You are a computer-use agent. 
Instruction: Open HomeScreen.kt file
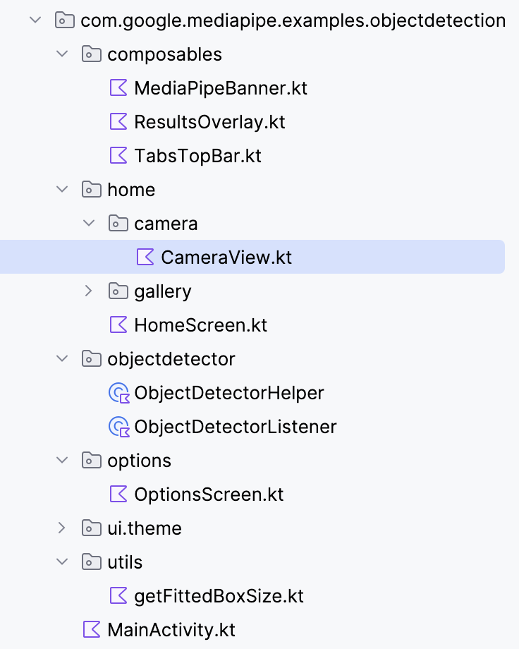[201, 325]
